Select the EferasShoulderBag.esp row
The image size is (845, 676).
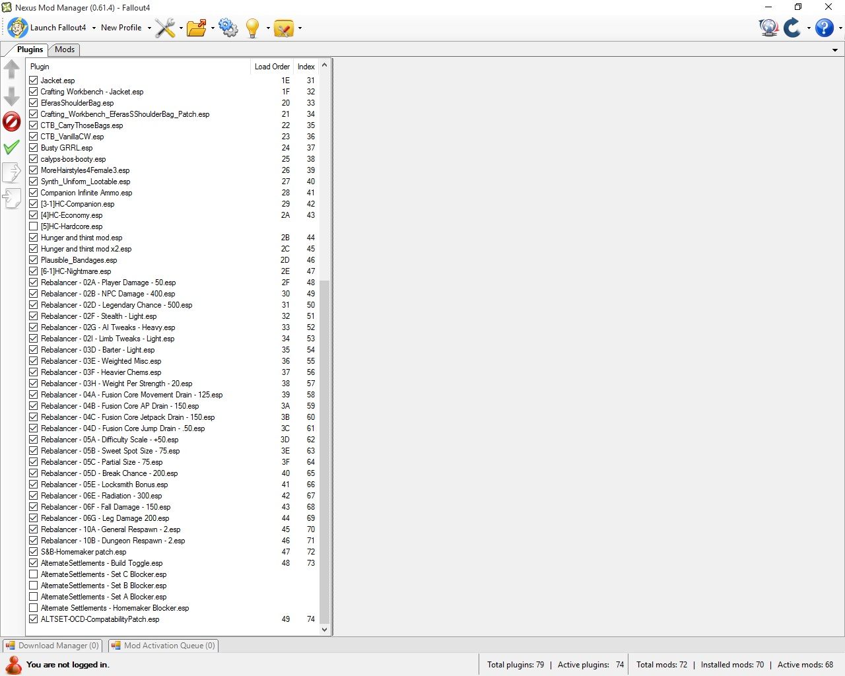(172, 103)
